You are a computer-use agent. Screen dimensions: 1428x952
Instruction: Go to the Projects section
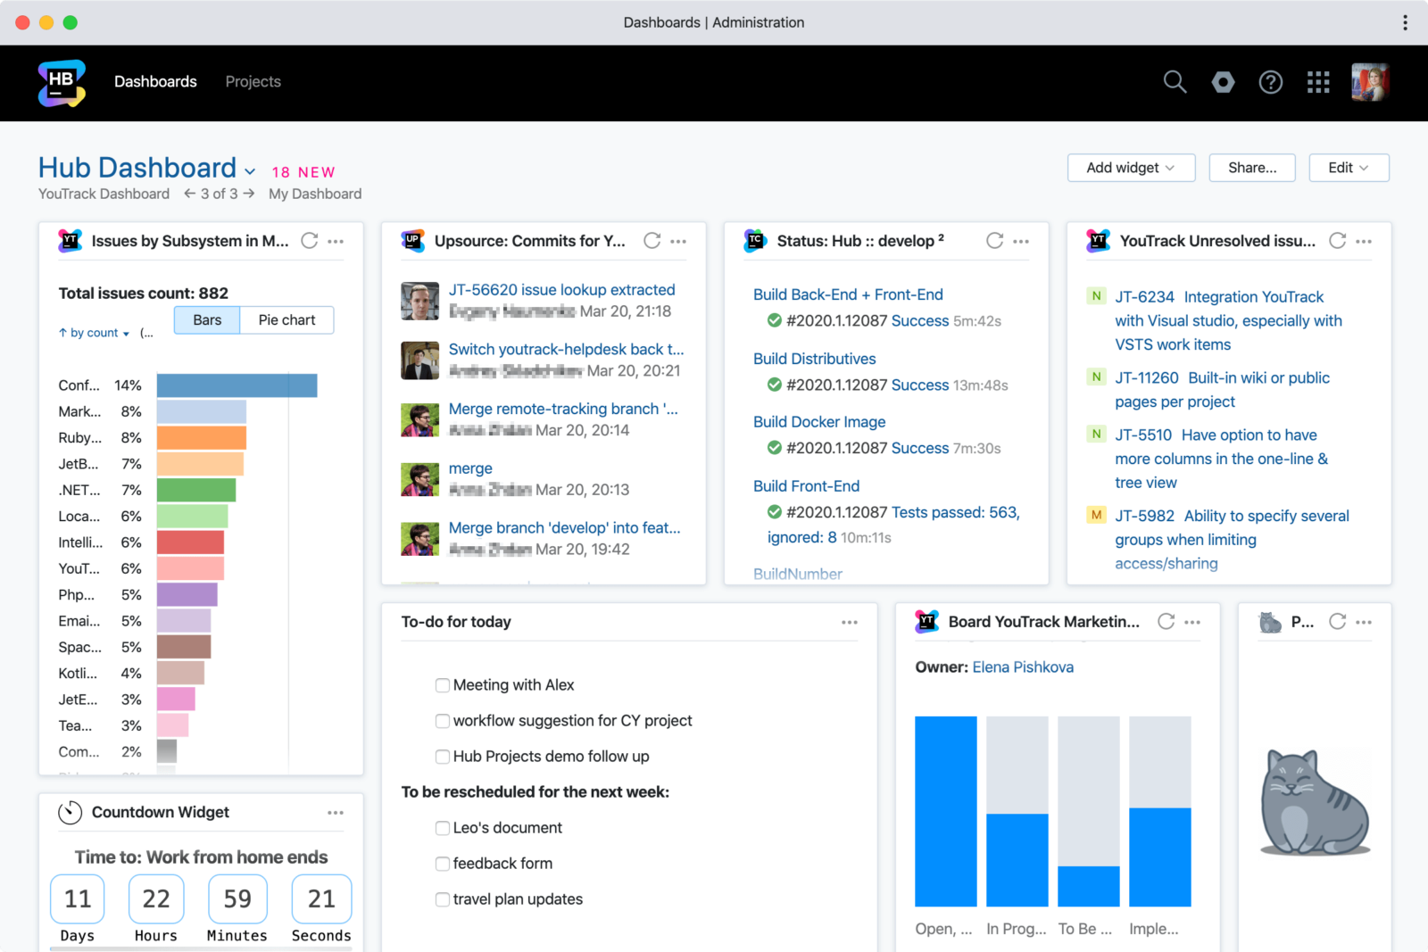tap(253, 81)
